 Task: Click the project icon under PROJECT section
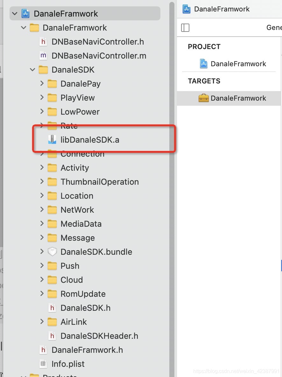tap(204, 64)
